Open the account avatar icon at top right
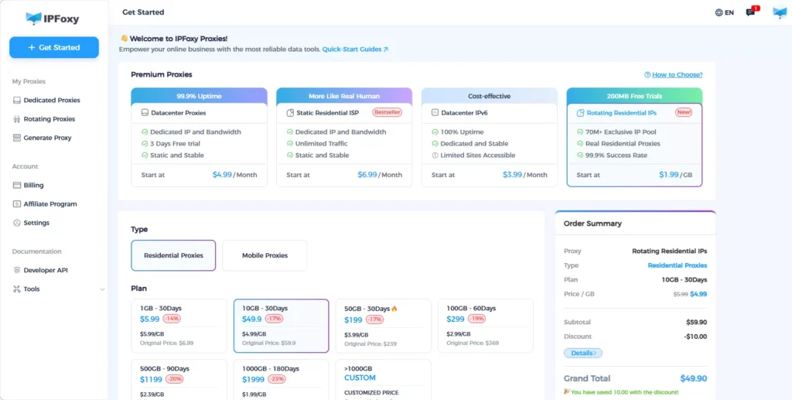This screenshot has height=400, width=792. point(779,12)
